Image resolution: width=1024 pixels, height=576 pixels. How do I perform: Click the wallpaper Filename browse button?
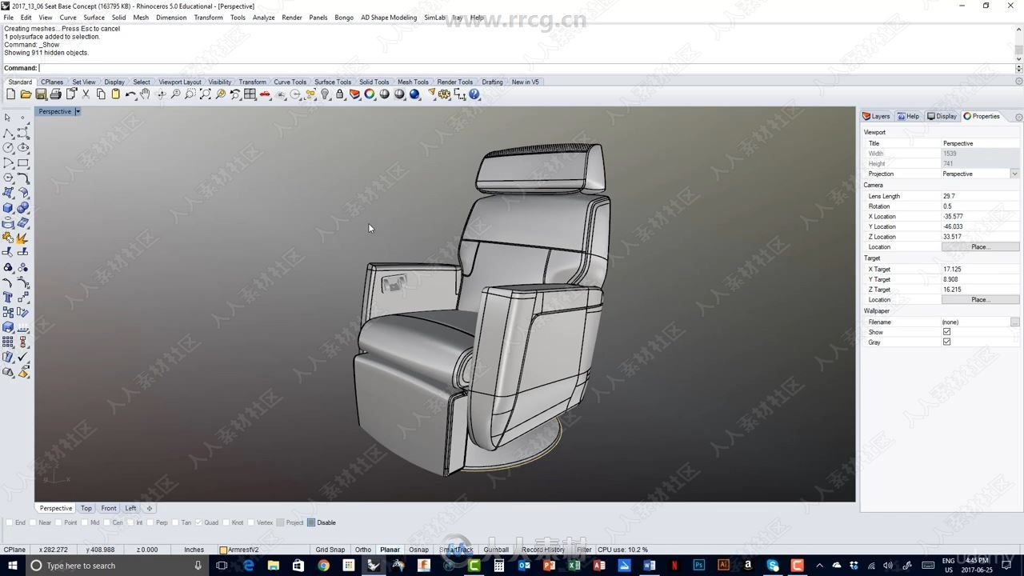[1014, 322]
